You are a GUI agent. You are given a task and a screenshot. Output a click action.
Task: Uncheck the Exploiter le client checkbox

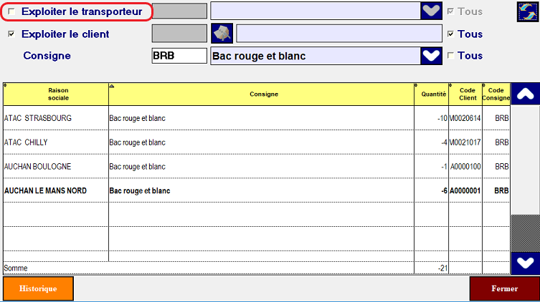11,34
